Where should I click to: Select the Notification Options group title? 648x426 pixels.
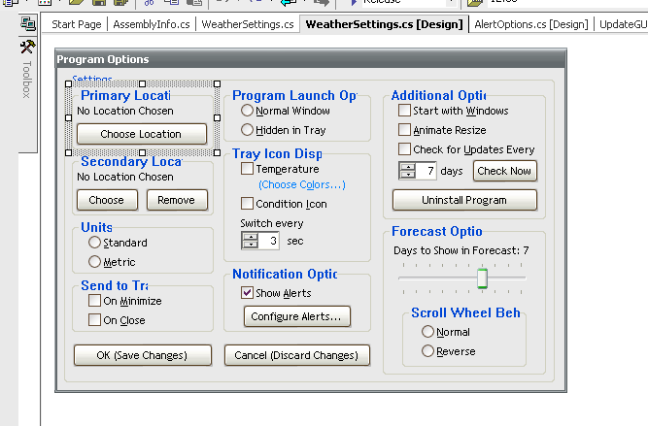pyautogui.click(x=286, y=274)
